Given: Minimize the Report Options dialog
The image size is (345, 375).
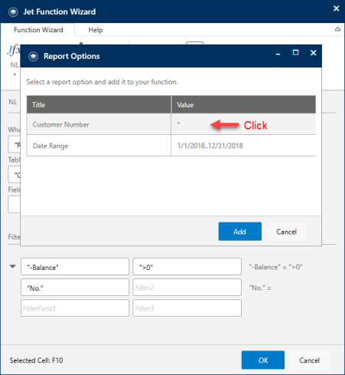Looking at the screenshot, I should pos(278,54).
